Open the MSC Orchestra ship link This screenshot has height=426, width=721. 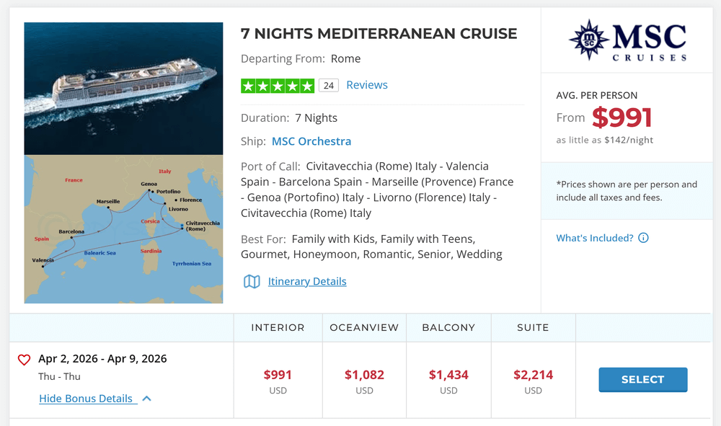click(311, 141)
